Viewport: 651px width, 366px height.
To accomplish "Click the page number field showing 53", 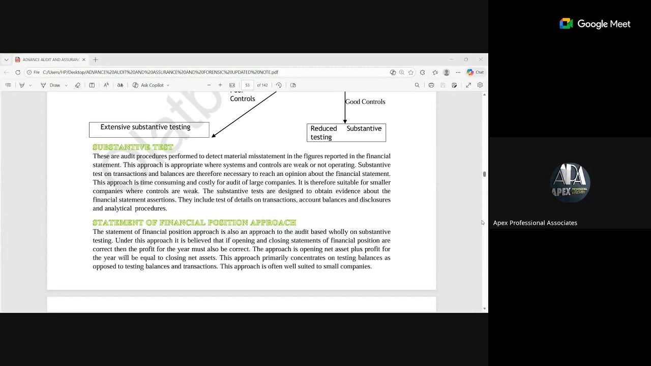I will pyautogui.click(x=248, y=85).
